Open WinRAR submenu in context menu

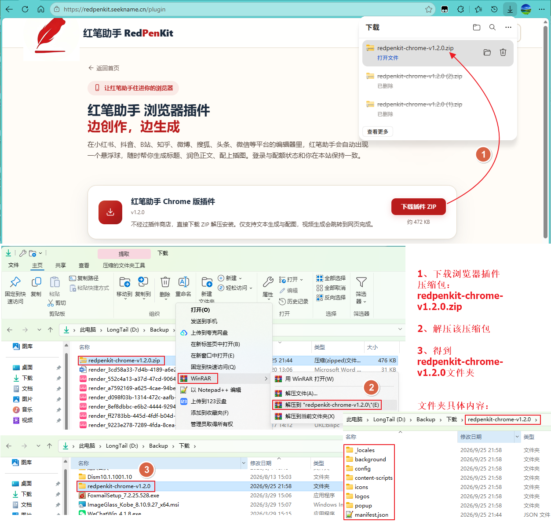click(224, 379)
